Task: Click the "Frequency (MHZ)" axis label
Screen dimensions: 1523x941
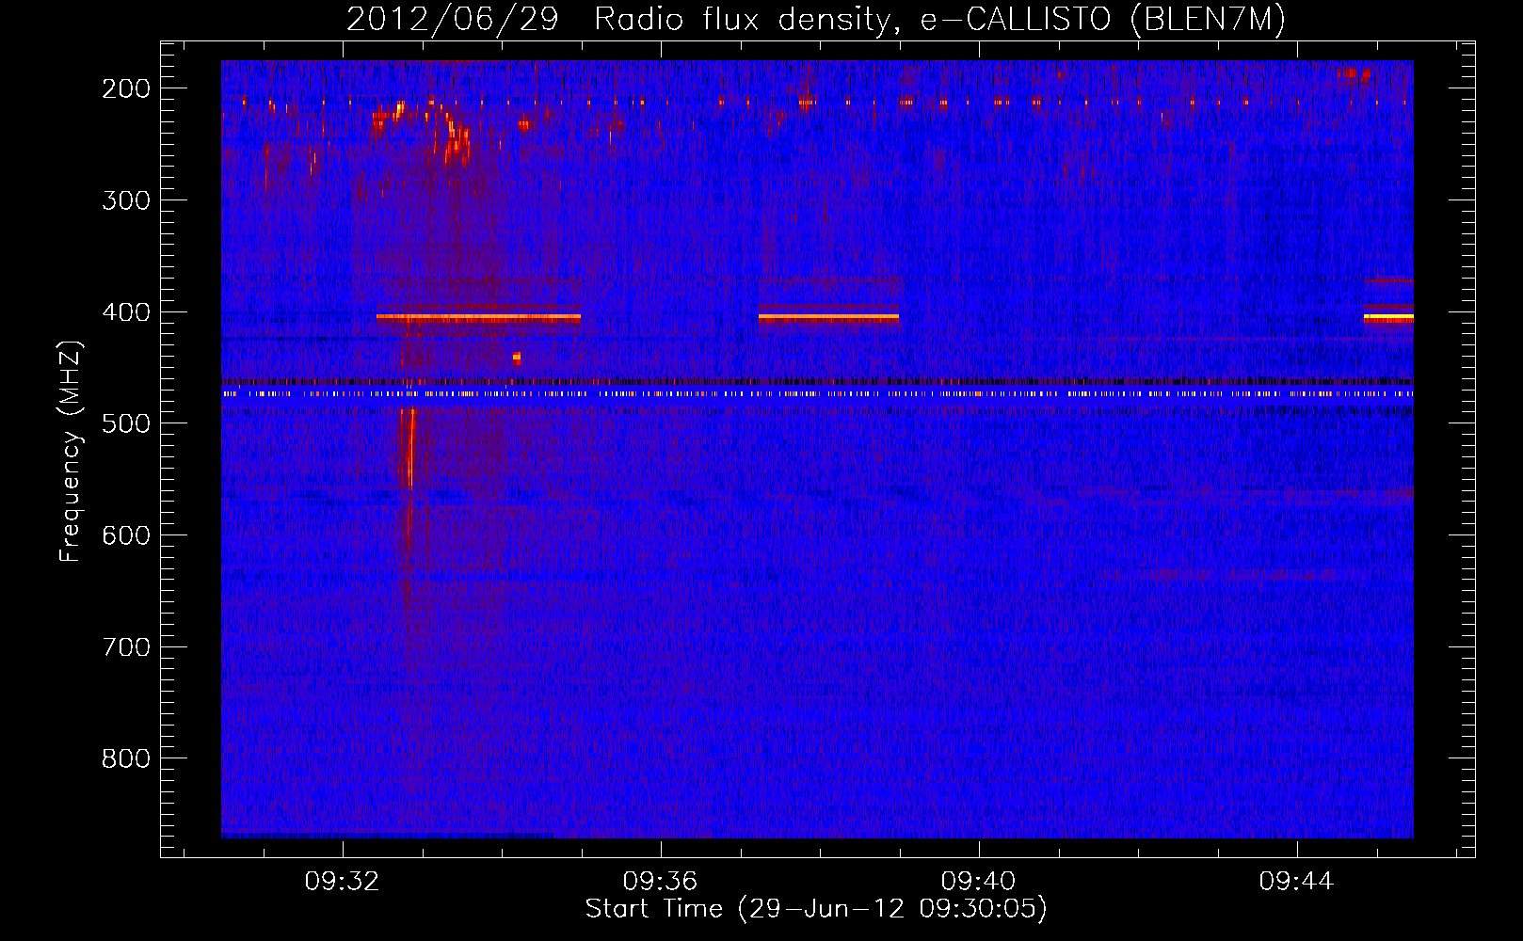Action: 71,452
